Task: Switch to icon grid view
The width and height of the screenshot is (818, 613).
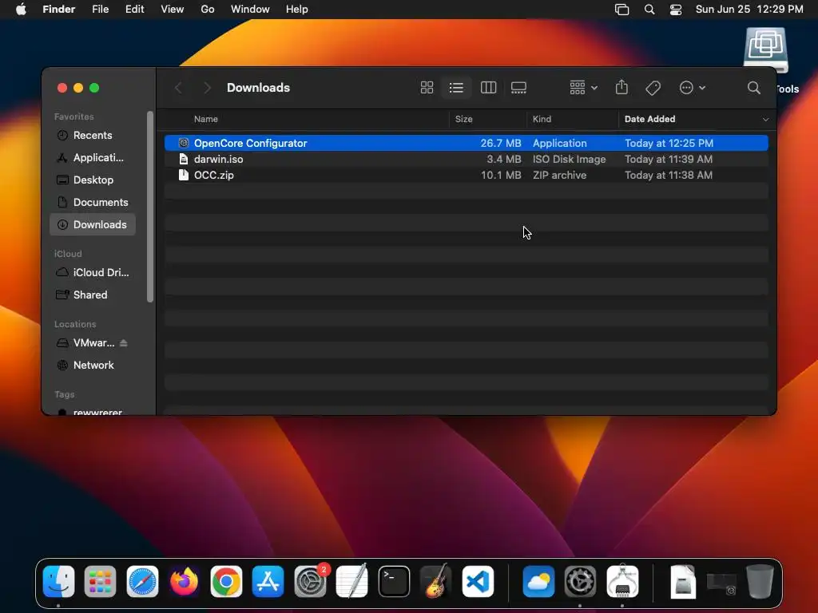Action: pos(427,88)
